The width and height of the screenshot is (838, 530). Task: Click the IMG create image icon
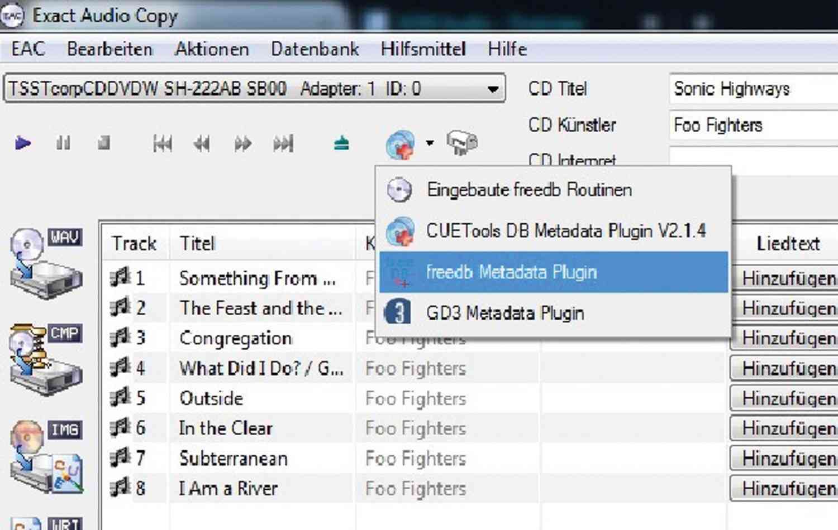(46, 456)
